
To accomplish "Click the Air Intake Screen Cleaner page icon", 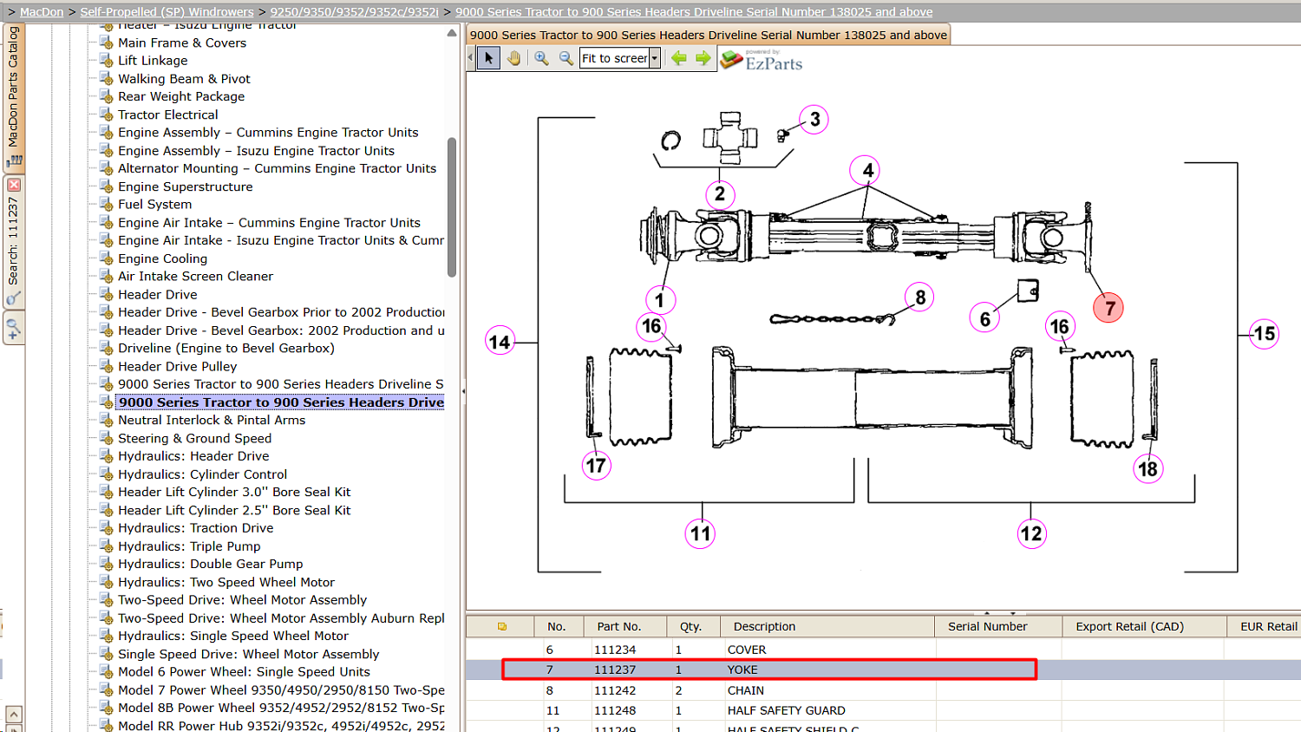I will click(x=107, y=276).
